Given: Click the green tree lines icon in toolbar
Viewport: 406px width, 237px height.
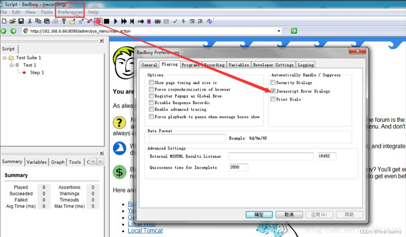Looking at the screenshot, I should pos(201,21).
